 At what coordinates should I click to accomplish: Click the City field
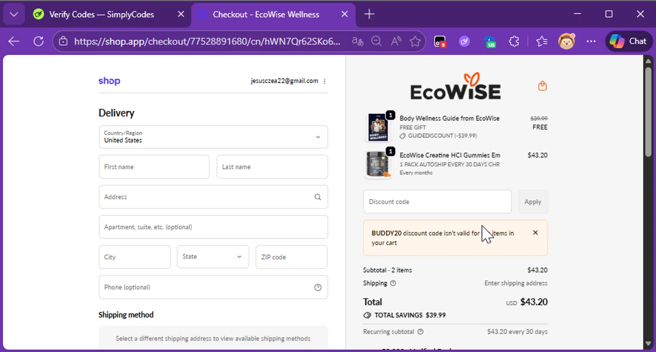(x=135, y=257)
